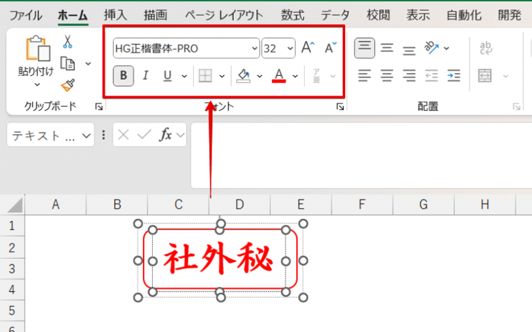Select row 1 header
This screenshot has width=532, height=332.
tap(12, 225)
